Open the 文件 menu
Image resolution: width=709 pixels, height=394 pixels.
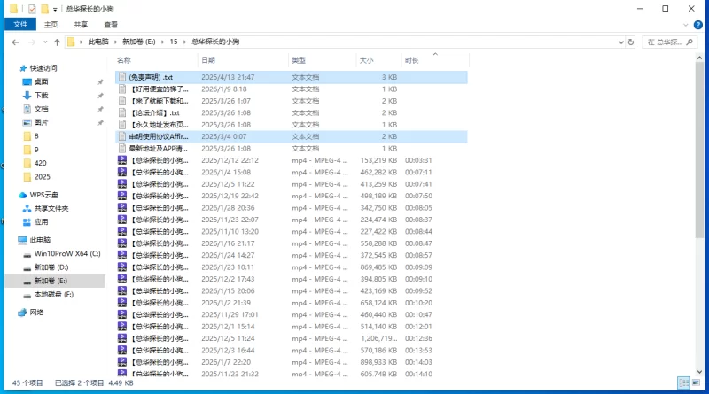coord(19,25)
